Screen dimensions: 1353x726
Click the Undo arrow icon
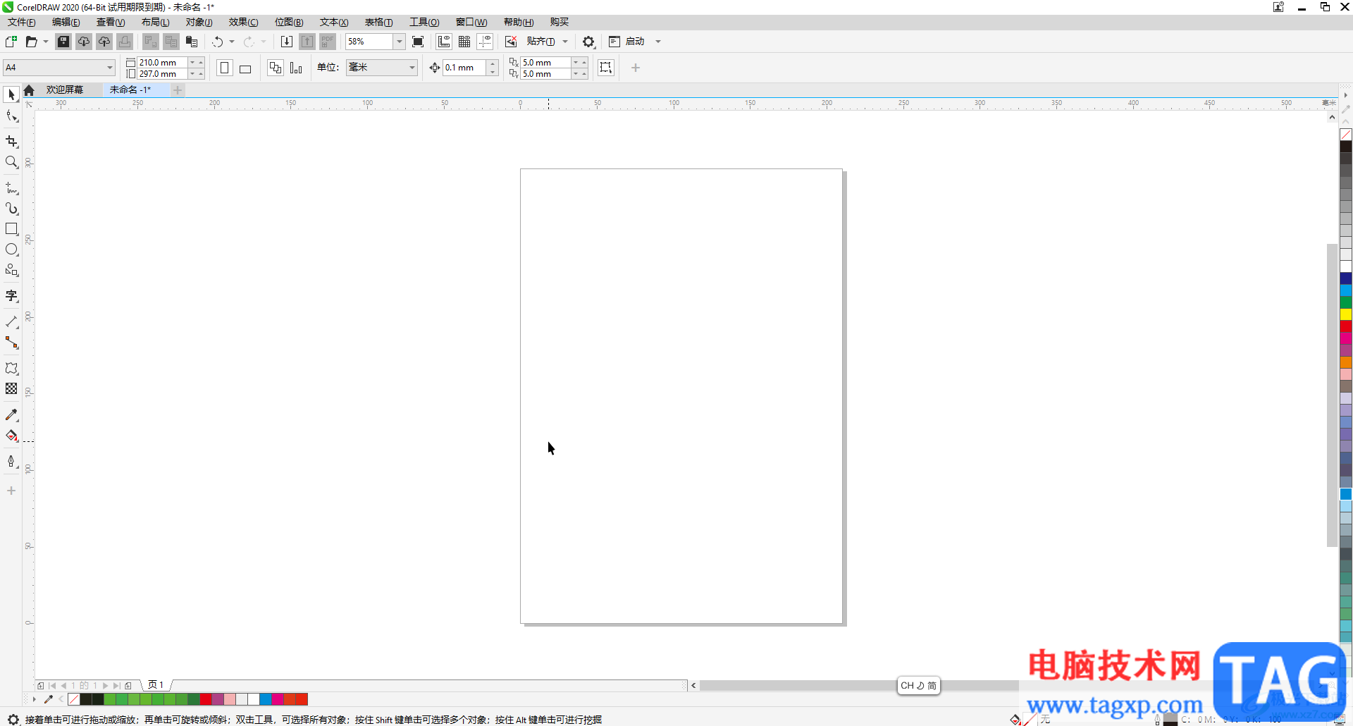pos(218,42)
